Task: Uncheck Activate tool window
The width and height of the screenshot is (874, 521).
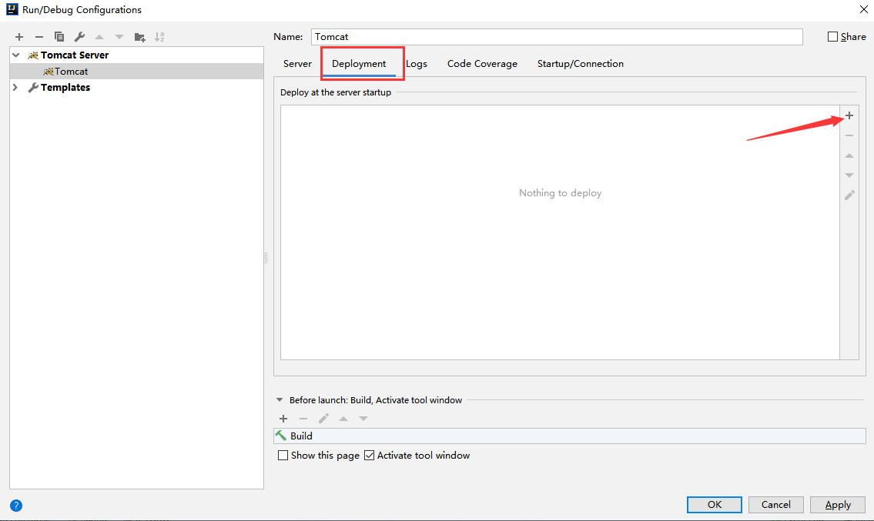Action: pyautogui.click(x=369, y=456)
